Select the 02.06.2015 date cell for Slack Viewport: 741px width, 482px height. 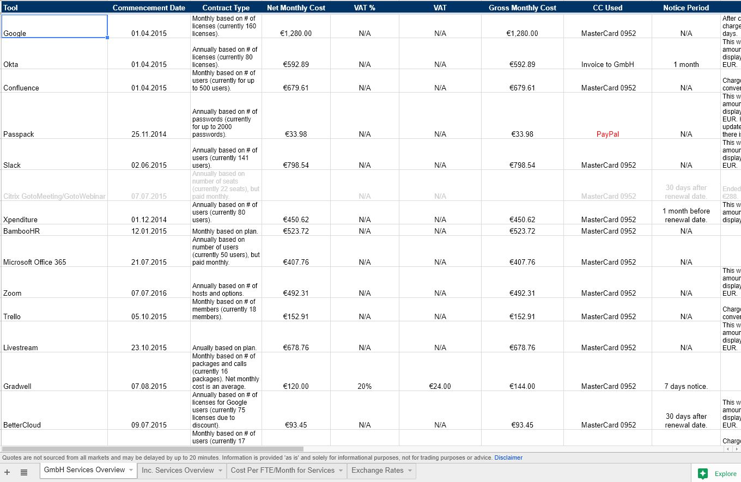[x=149, y=154]
